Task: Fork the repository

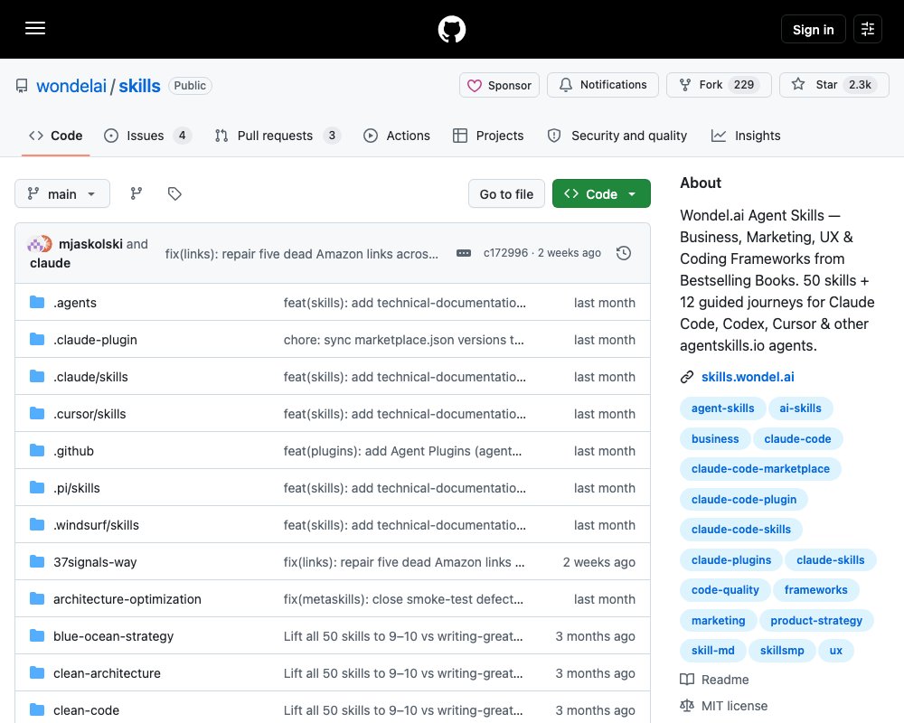Action: point(719,85)
